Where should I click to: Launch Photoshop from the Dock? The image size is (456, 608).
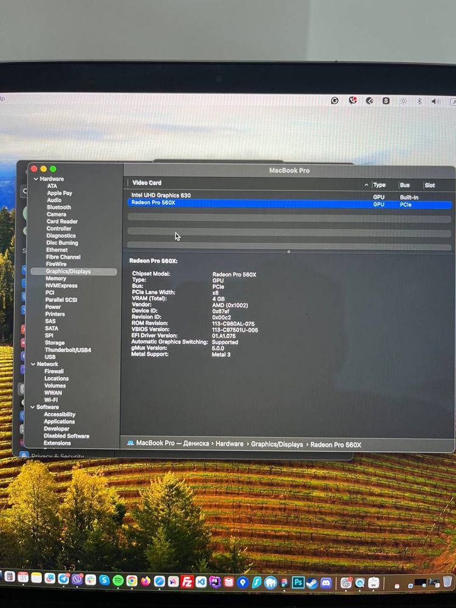pos(298,582)
